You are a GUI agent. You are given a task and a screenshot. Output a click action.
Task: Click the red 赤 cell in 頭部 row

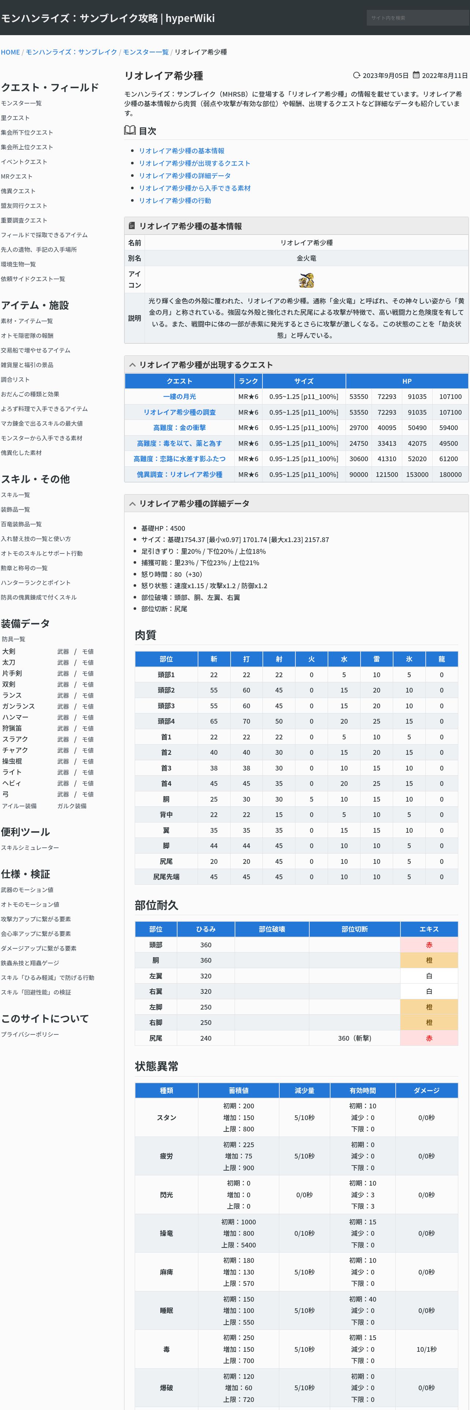pyautogui.click(x=429, y=945)
